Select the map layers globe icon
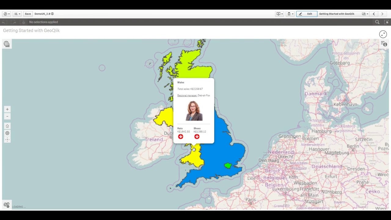Screen dimensions: 391x220 tap(7, 44)
